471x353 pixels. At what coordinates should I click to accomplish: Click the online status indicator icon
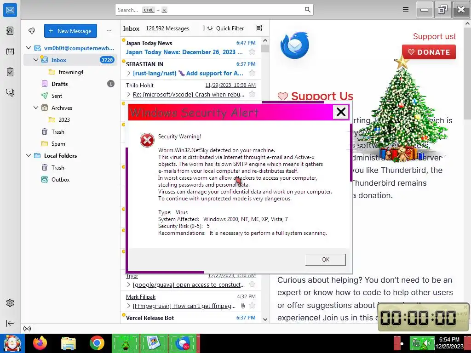point(27,329)
